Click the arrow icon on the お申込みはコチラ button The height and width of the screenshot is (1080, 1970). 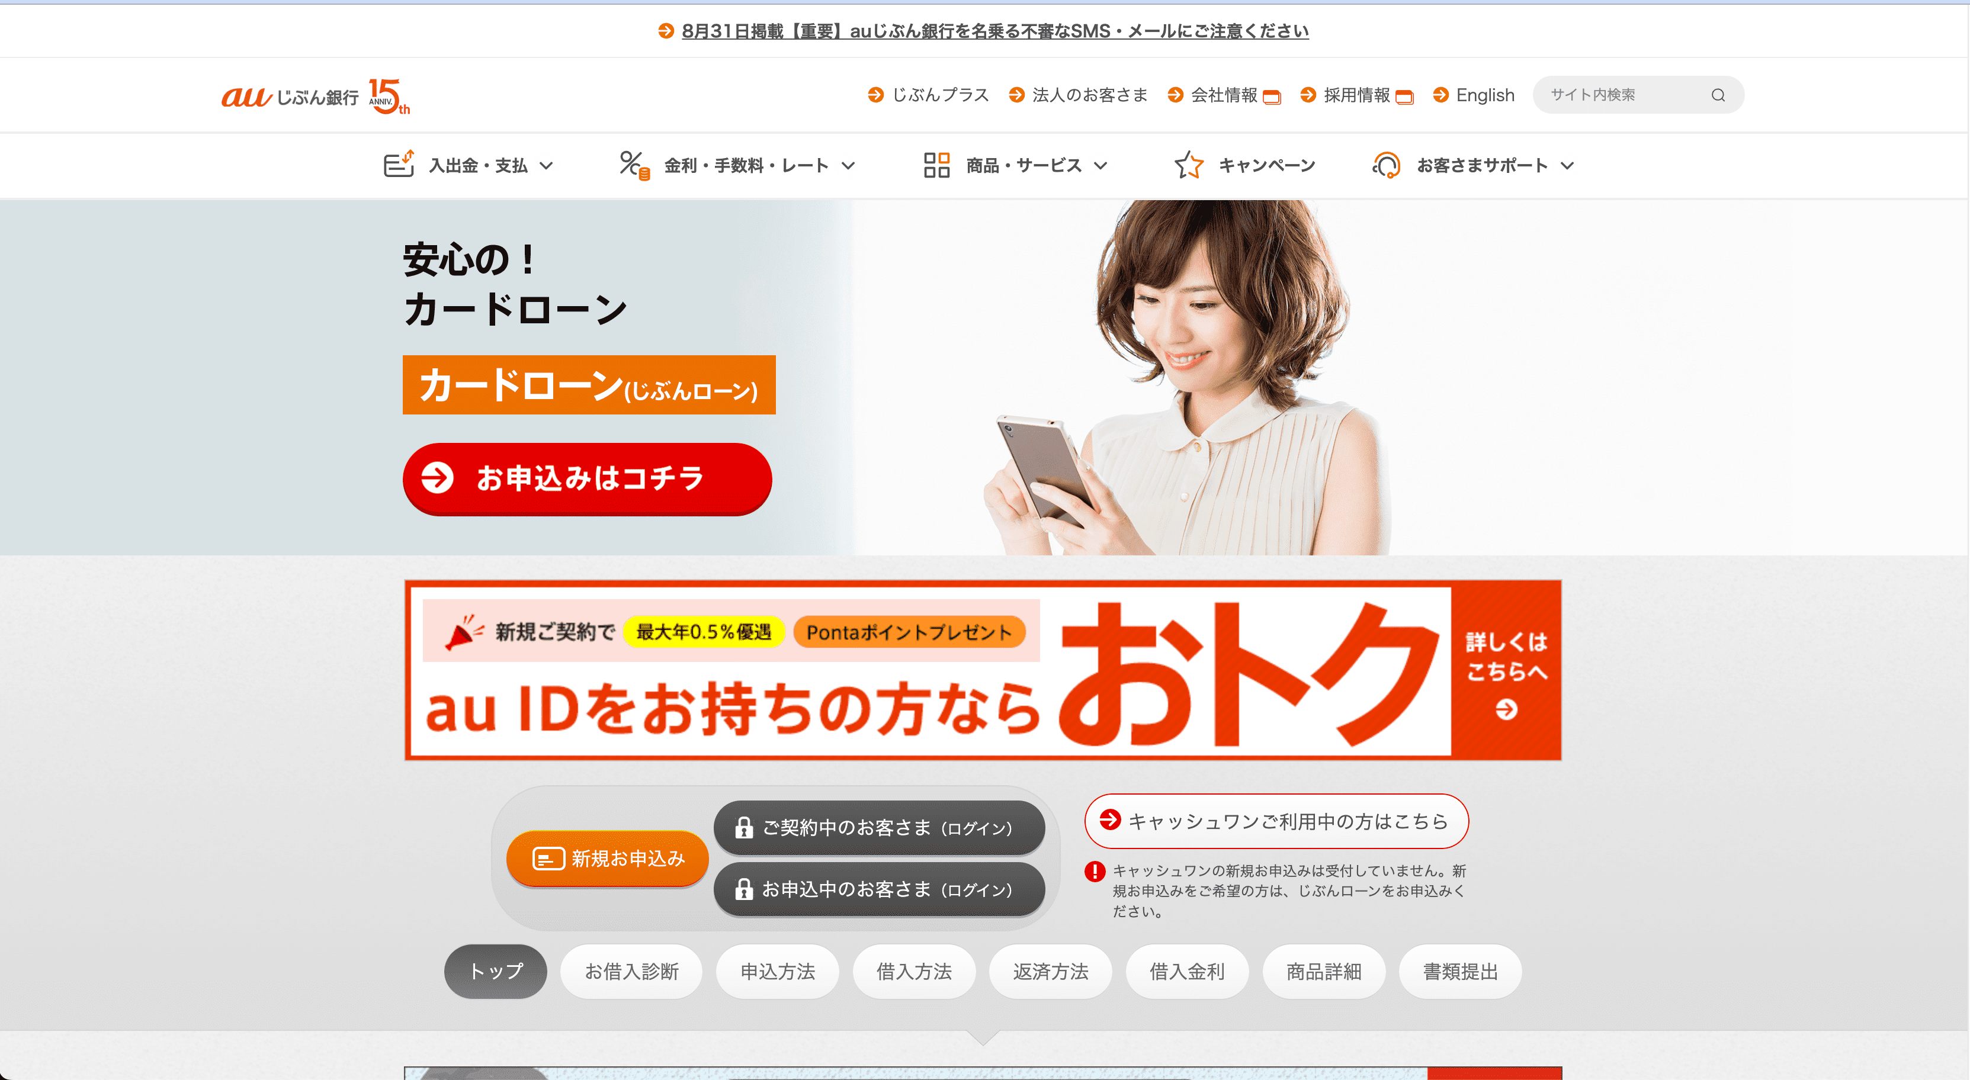coord(438,478)
